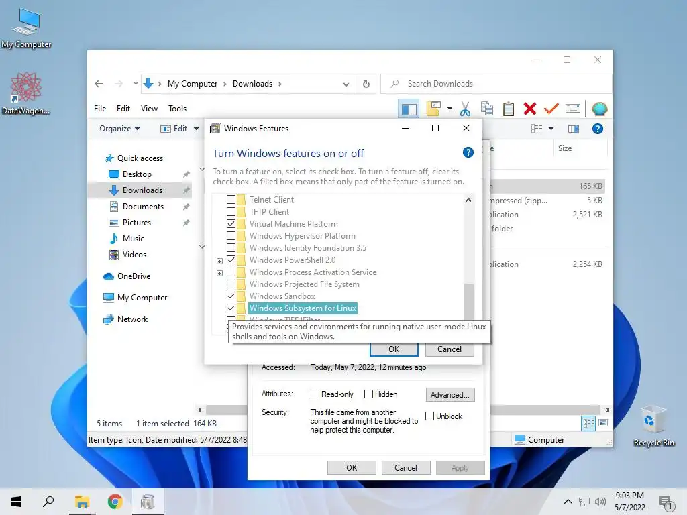Click the Search Downloads field

(496, 84)
